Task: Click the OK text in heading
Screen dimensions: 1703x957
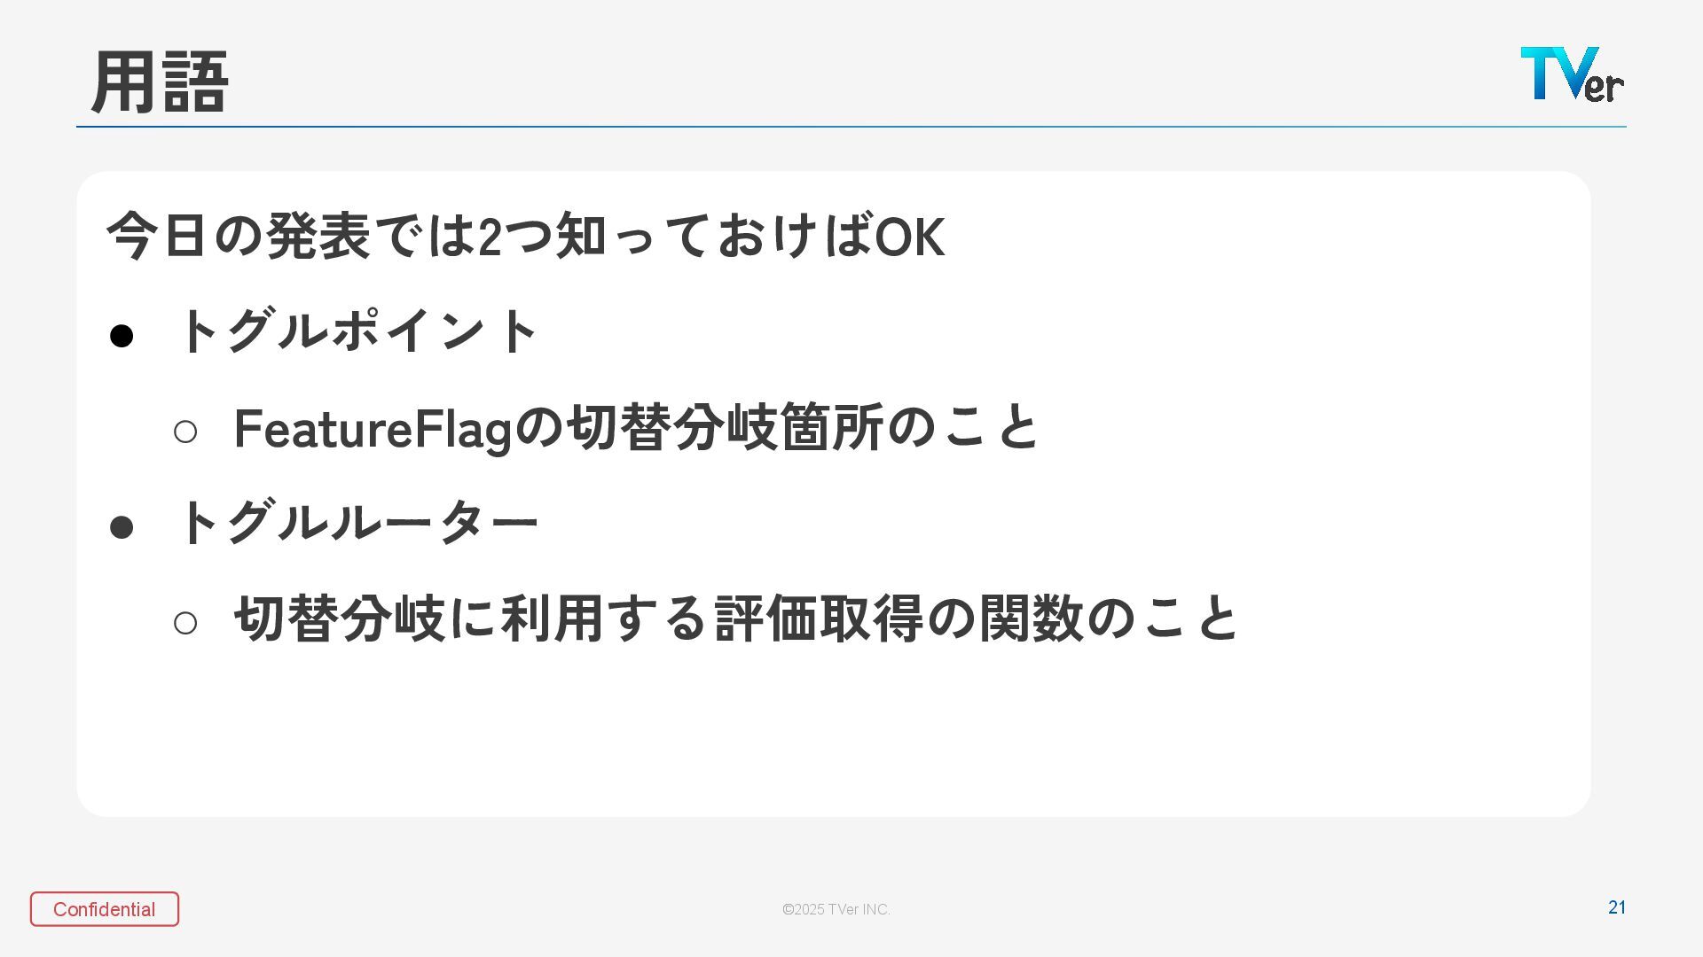Action: (x=910, y=237)
